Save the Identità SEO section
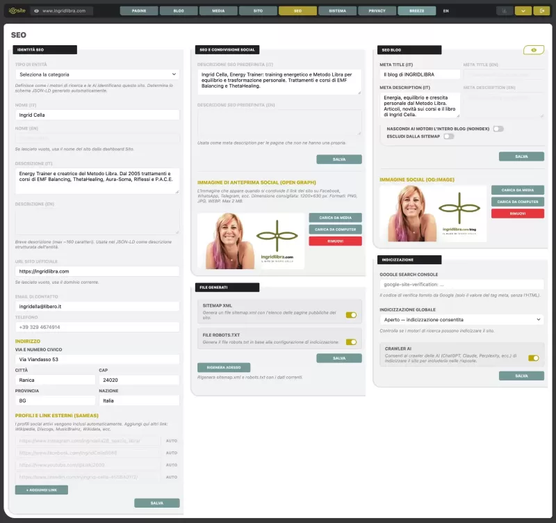The width and height of the screenshot is (556, 523). [157, 503]
